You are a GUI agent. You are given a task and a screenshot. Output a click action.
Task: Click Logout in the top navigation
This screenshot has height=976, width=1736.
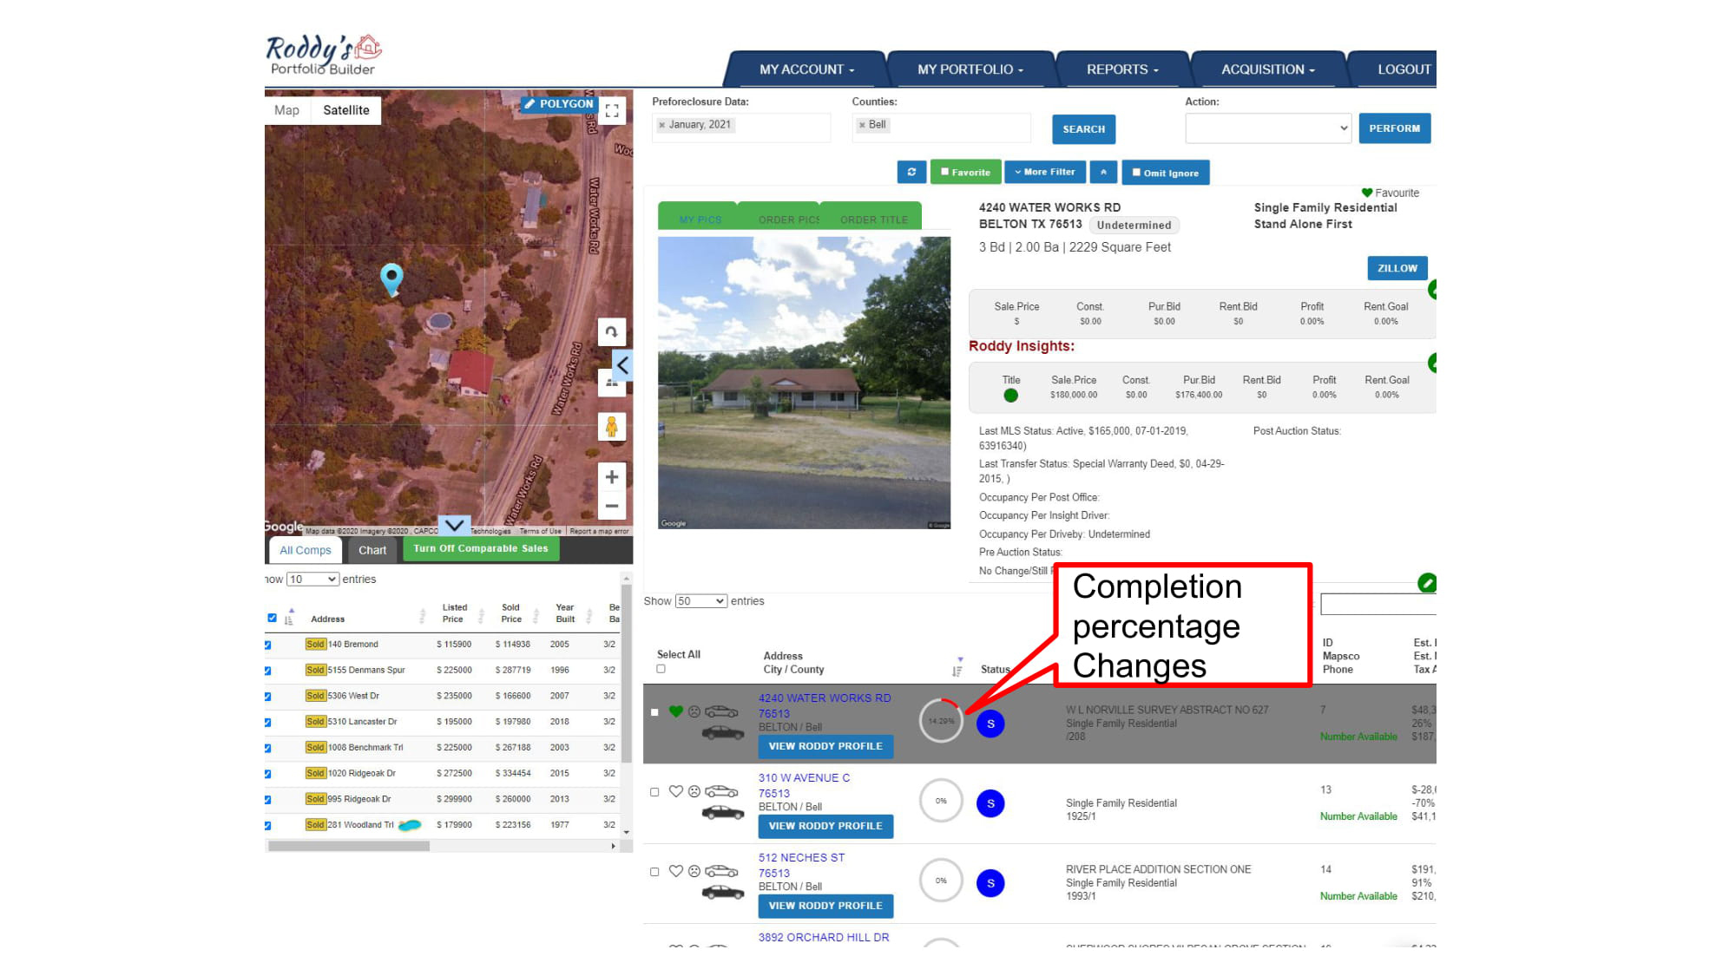(1404, 69)
